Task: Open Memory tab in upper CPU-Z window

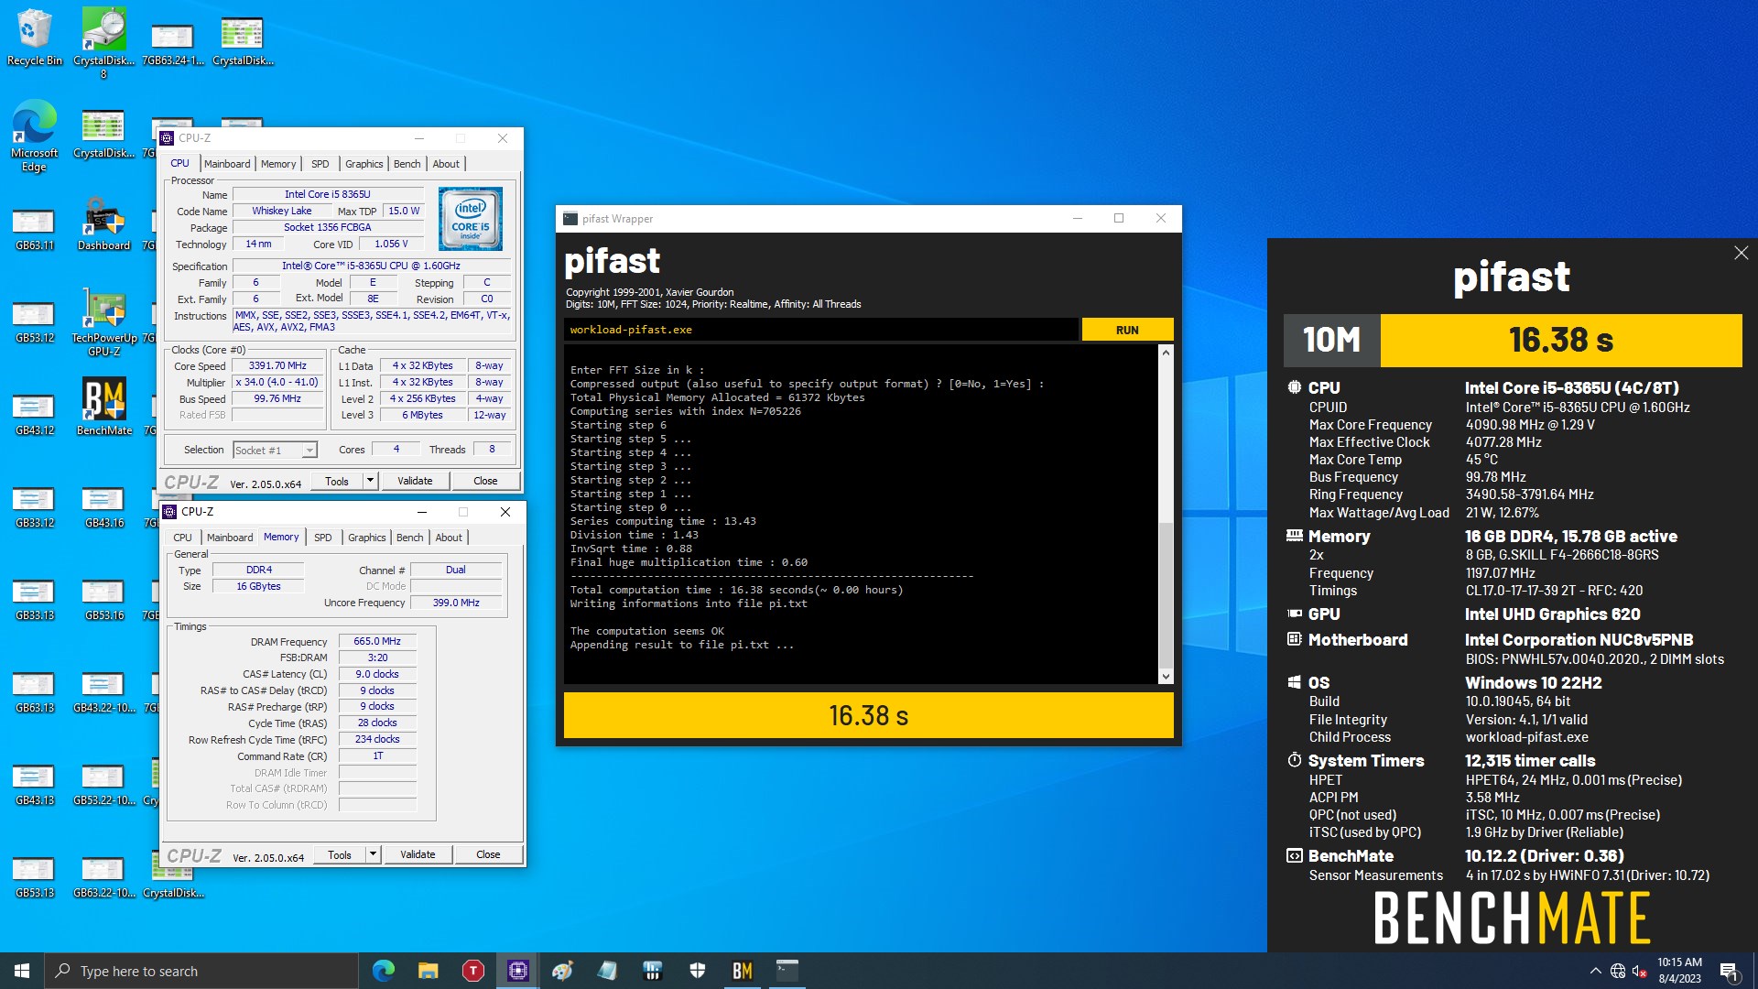Action: [x=278, y=164]
